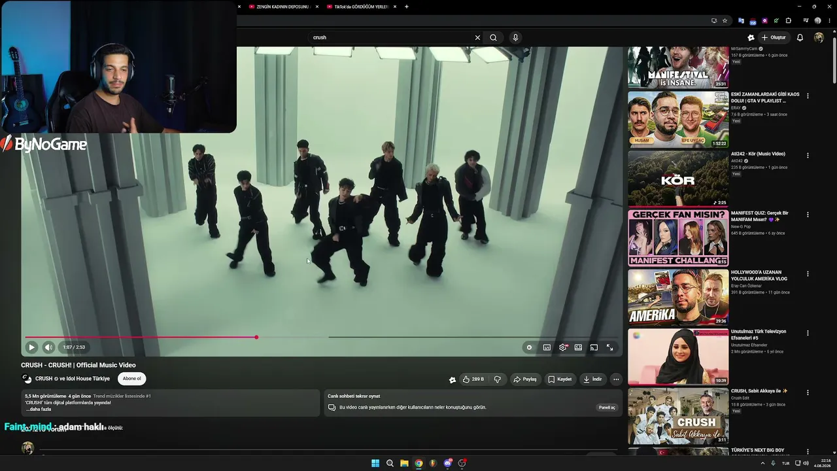The image size is (837, 471).
Task: Open Discord from the taskbar
Action: [x=447, y=463]
